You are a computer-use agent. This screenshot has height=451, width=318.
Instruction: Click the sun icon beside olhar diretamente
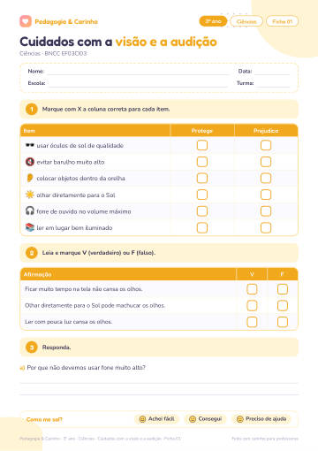point(30,195)
